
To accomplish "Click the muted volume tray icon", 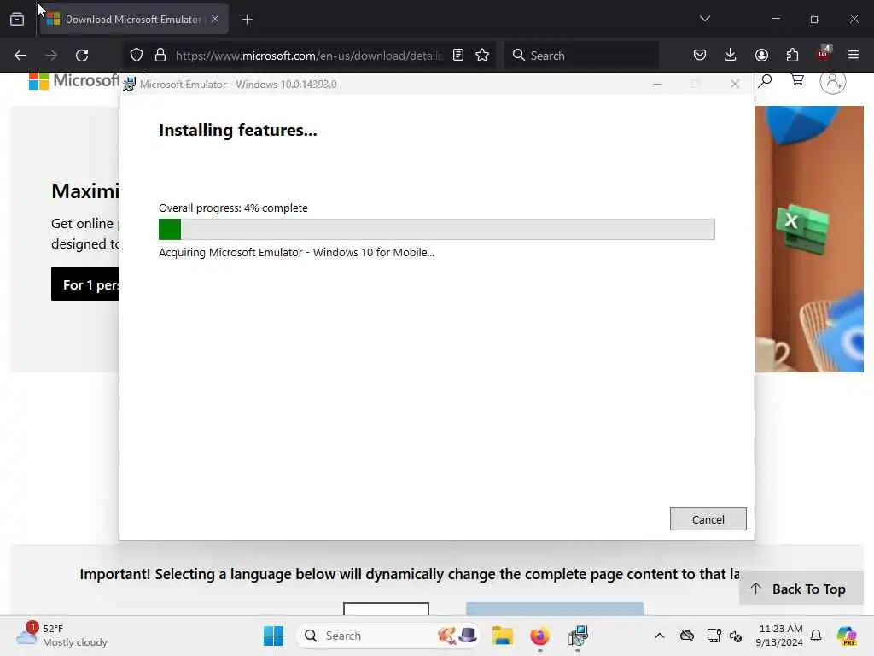I will [x=736, y=635].
